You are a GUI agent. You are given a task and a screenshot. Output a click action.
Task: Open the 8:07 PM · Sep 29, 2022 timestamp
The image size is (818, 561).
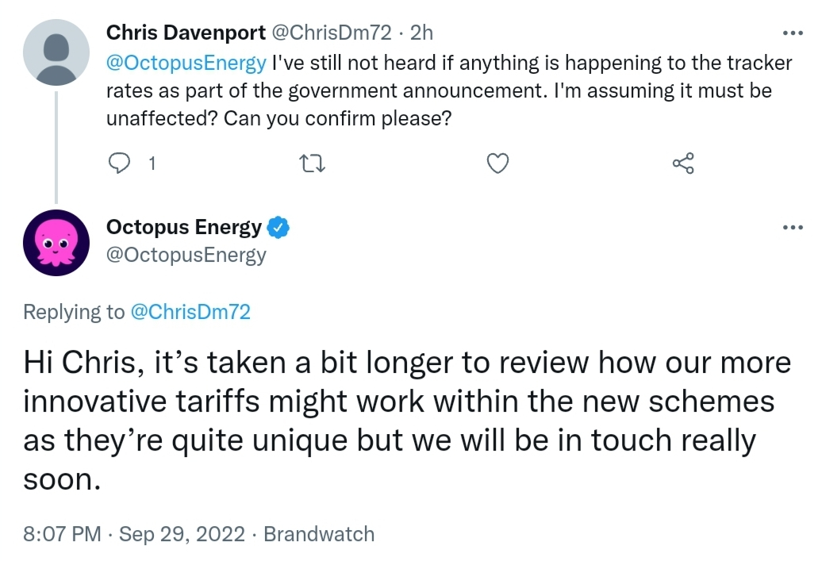coord(134,534)
